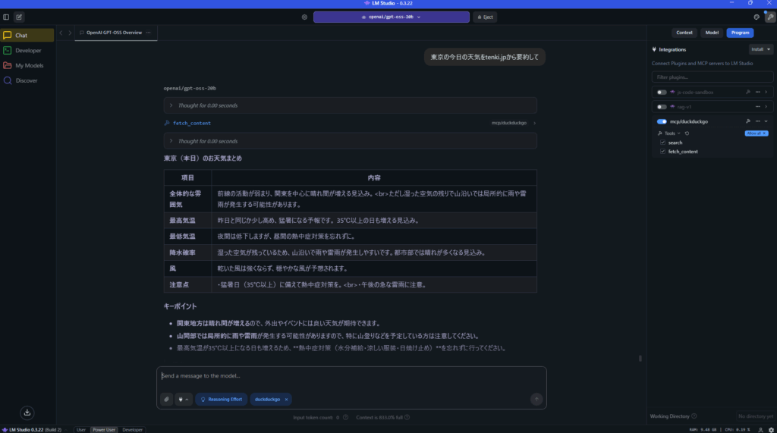Click the new chat compose icon
This screenshot has height=433, width=777.
click(19, 17)
